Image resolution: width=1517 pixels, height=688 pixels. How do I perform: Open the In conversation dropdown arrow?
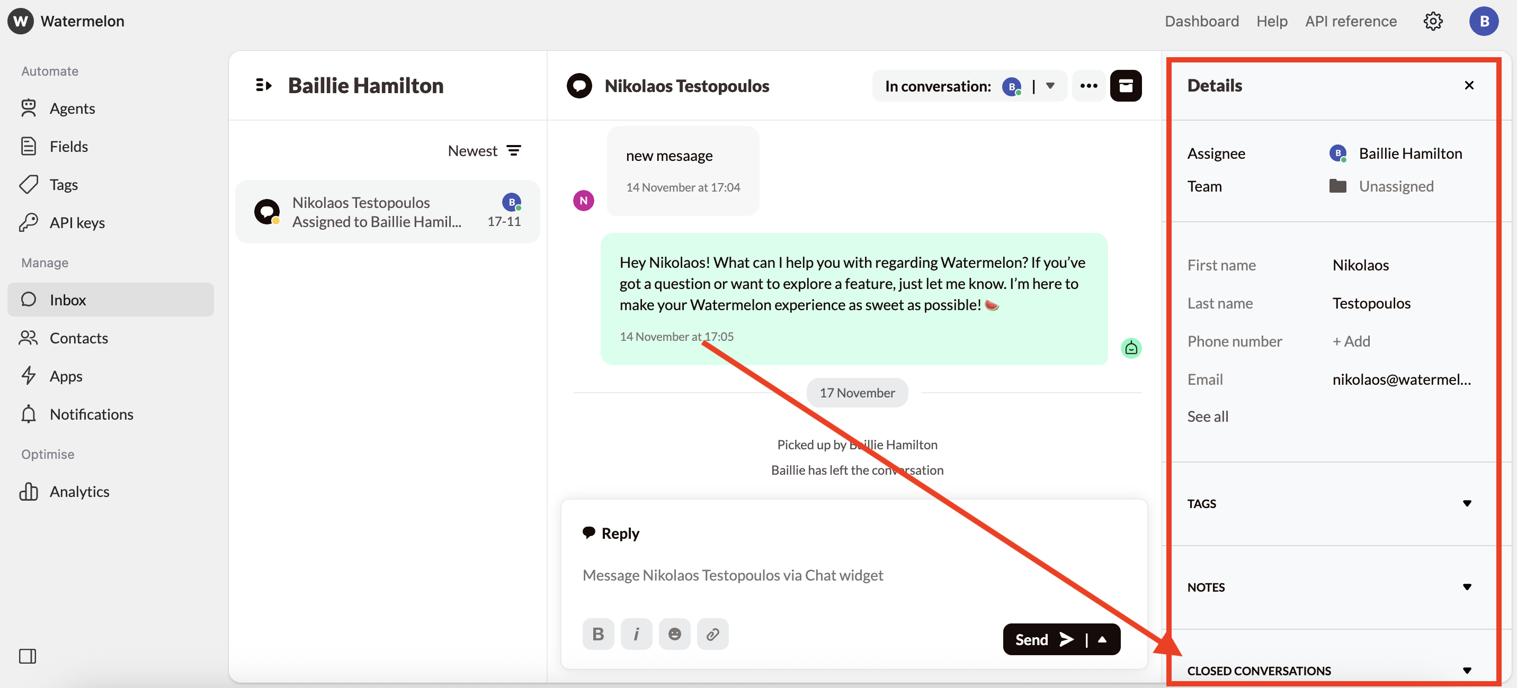click(1050, 86)
